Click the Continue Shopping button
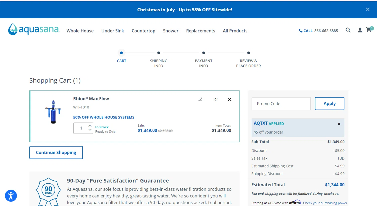The height and width of the screenshot is (206, 377). point(56,152)
